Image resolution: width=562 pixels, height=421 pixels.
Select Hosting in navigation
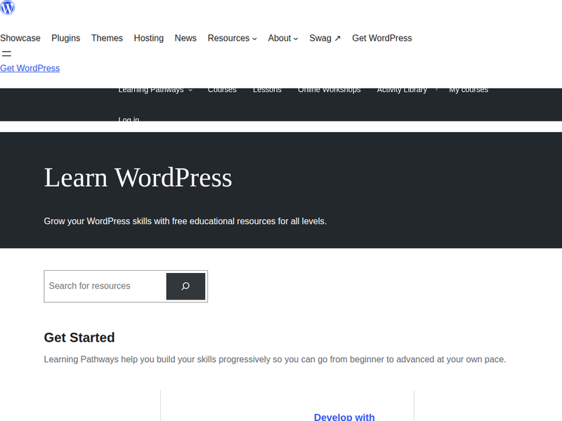(x=149, y=38)
